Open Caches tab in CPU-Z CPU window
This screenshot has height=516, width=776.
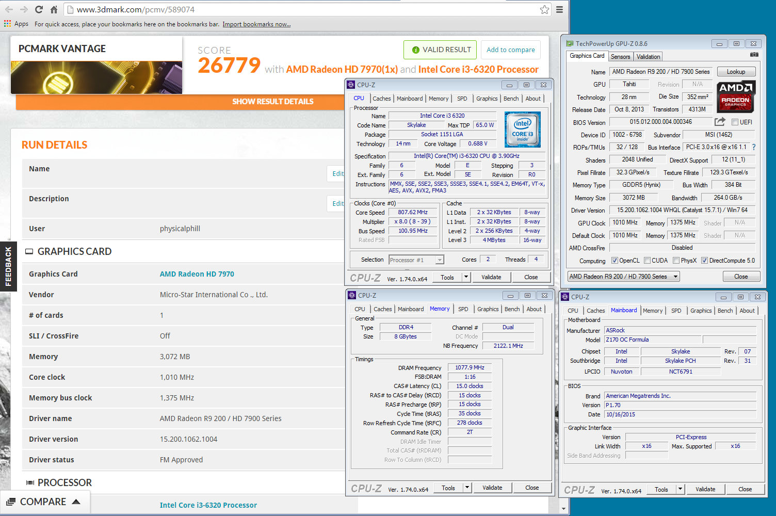[382, 99]
